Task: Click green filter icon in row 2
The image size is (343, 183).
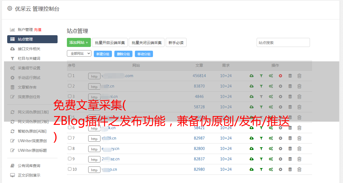Action: [261, 86]
